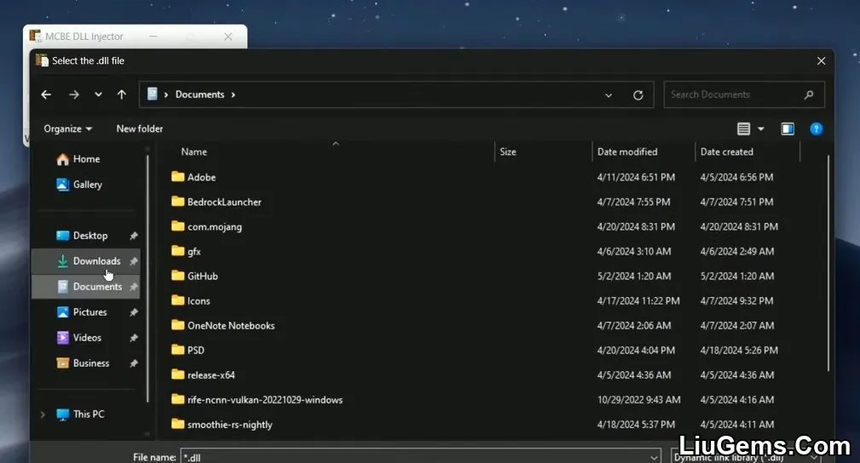Click pin icon next to Videos
The height and width of the screenshot is (463, 860).
point(133,338)
